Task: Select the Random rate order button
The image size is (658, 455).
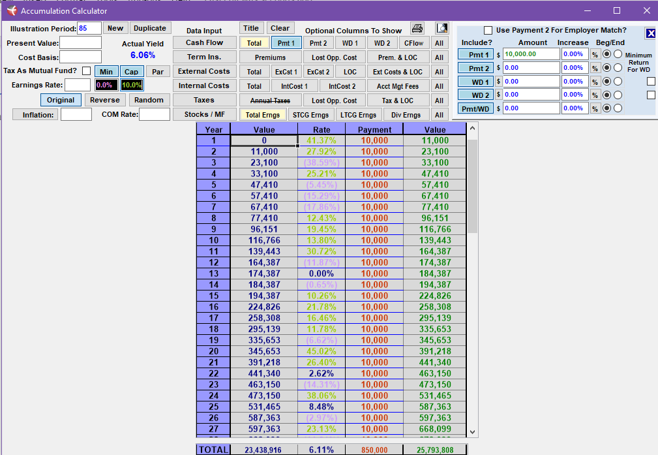Action: point(149,100)
